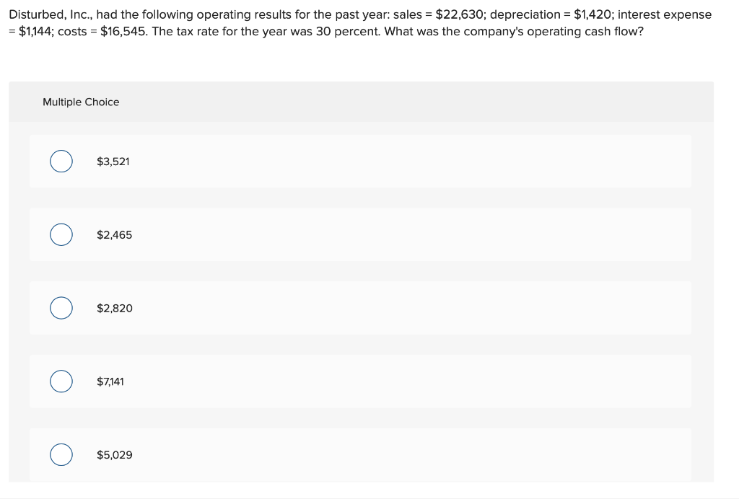Click the Multiple Choice heading
739x499 pixels.
point(81,102)
